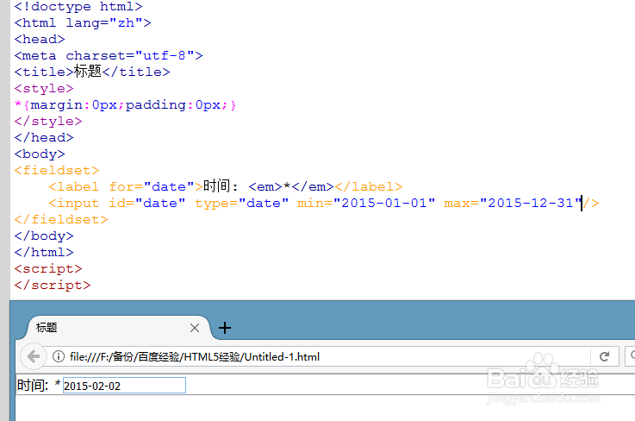Click the <!doctype html> code line
Screen dimensions: 635x421
[78, 6]
